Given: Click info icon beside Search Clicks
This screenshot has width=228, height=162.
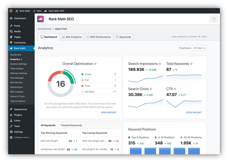Looking at the screenshot, I should (151, 89).
